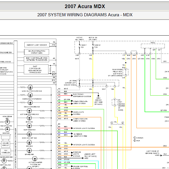The image size is (169, 169).
Task: Click CUTCONTROLLER AREA NETWORK CONTROLLER vertical label
Action: coord(15,149)
